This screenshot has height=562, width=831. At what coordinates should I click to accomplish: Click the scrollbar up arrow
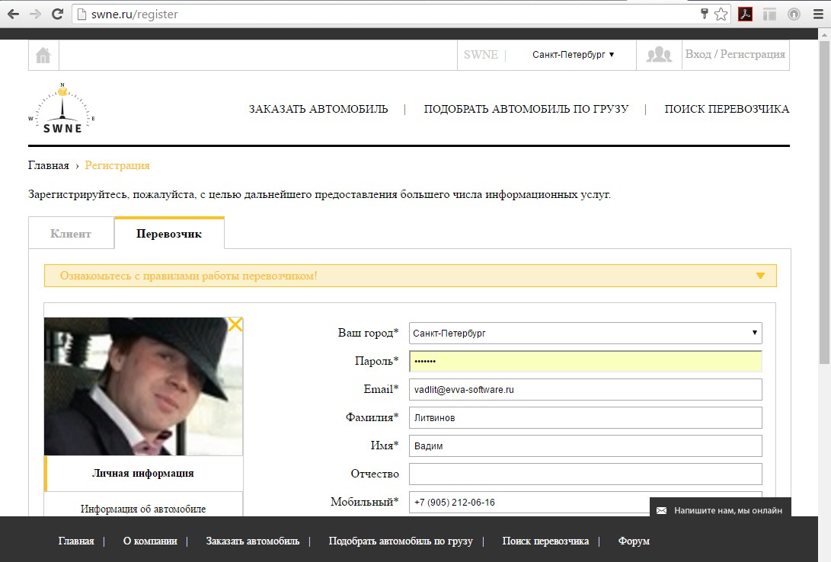click(824, 34)
